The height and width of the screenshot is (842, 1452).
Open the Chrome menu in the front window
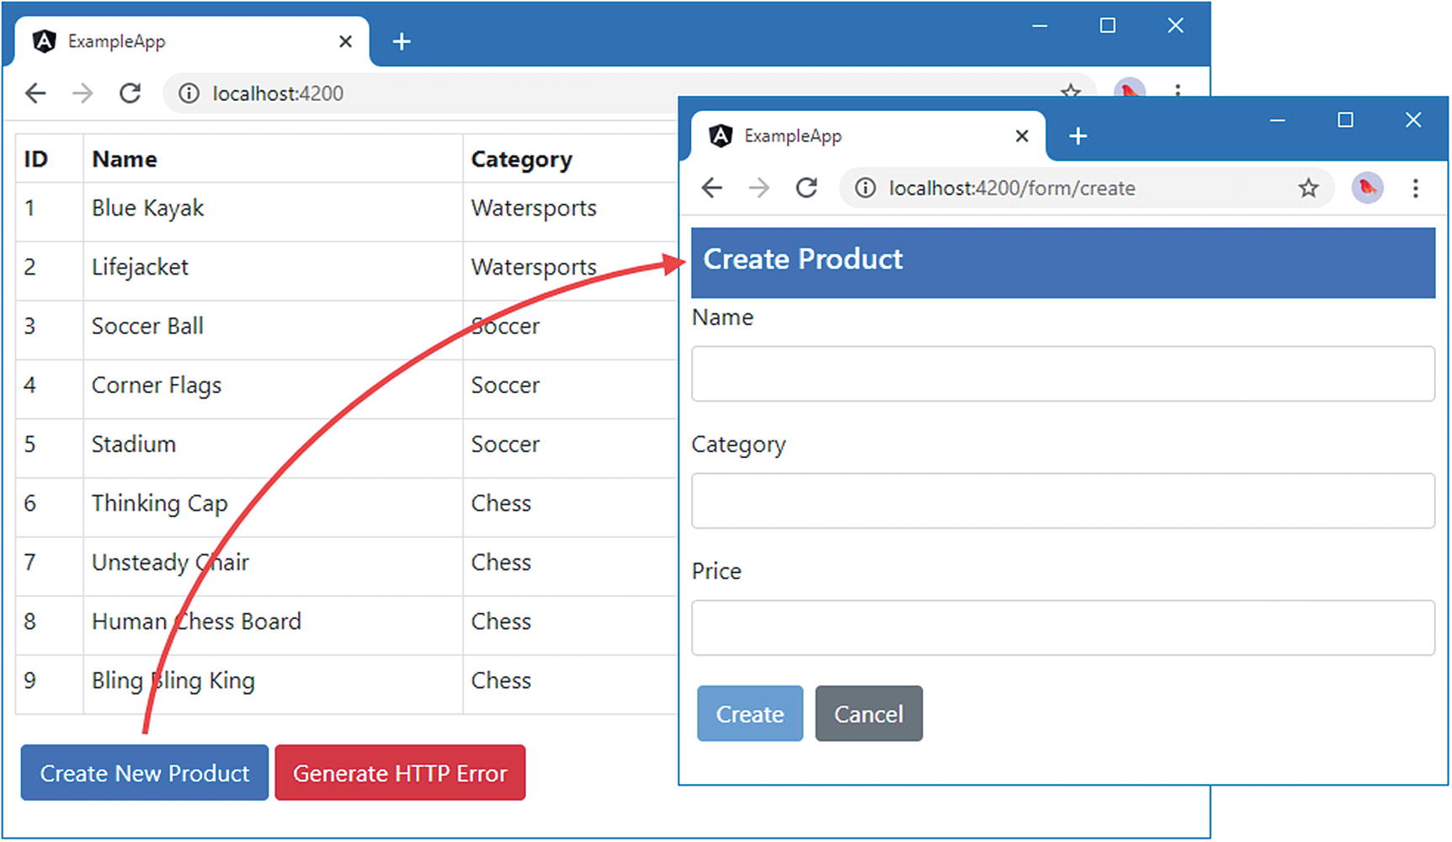pos(1415,188)
